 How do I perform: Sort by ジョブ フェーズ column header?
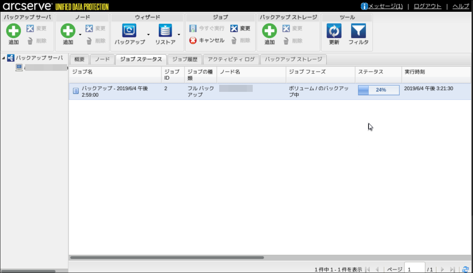(x=321, y=75)
